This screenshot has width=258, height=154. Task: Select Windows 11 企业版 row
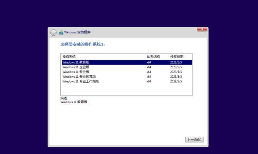pyautogui.click(x=127, y=67)
